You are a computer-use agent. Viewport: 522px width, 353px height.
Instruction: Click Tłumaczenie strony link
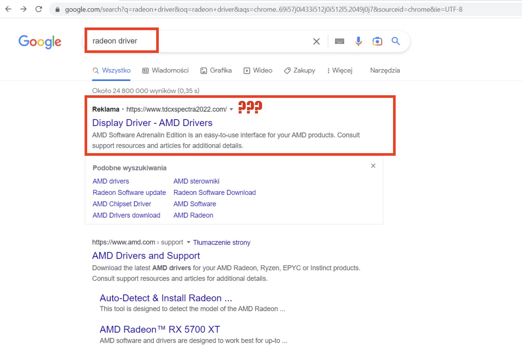[x=222, y=242]
